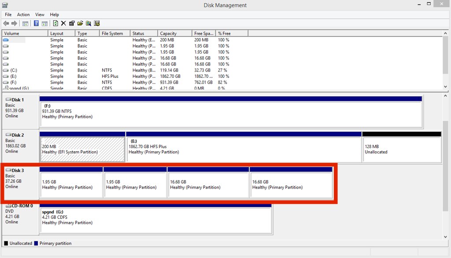This screenshot has height=258, width=451.
Task: Toggle the Show/Hide Action Pane toolbar icon
Action: click(44, 24)
